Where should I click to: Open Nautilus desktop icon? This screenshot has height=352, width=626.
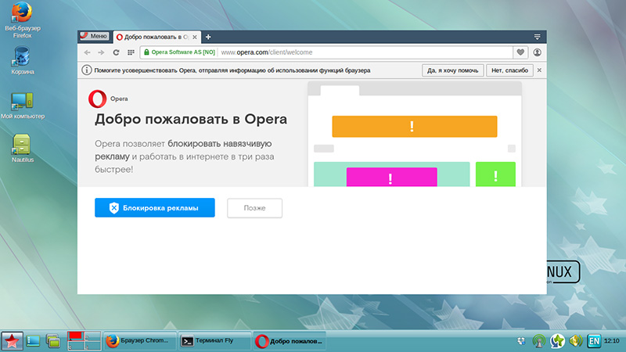tap(23, 149)
